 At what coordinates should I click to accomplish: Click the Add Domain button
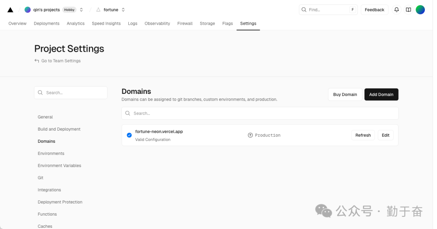(x=381, y=94)
